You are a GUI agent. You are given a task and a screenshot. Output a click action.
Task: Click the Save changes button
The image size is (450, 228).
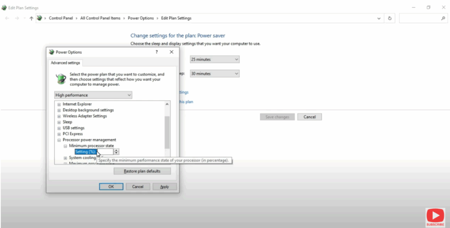(x=277, y=117)
